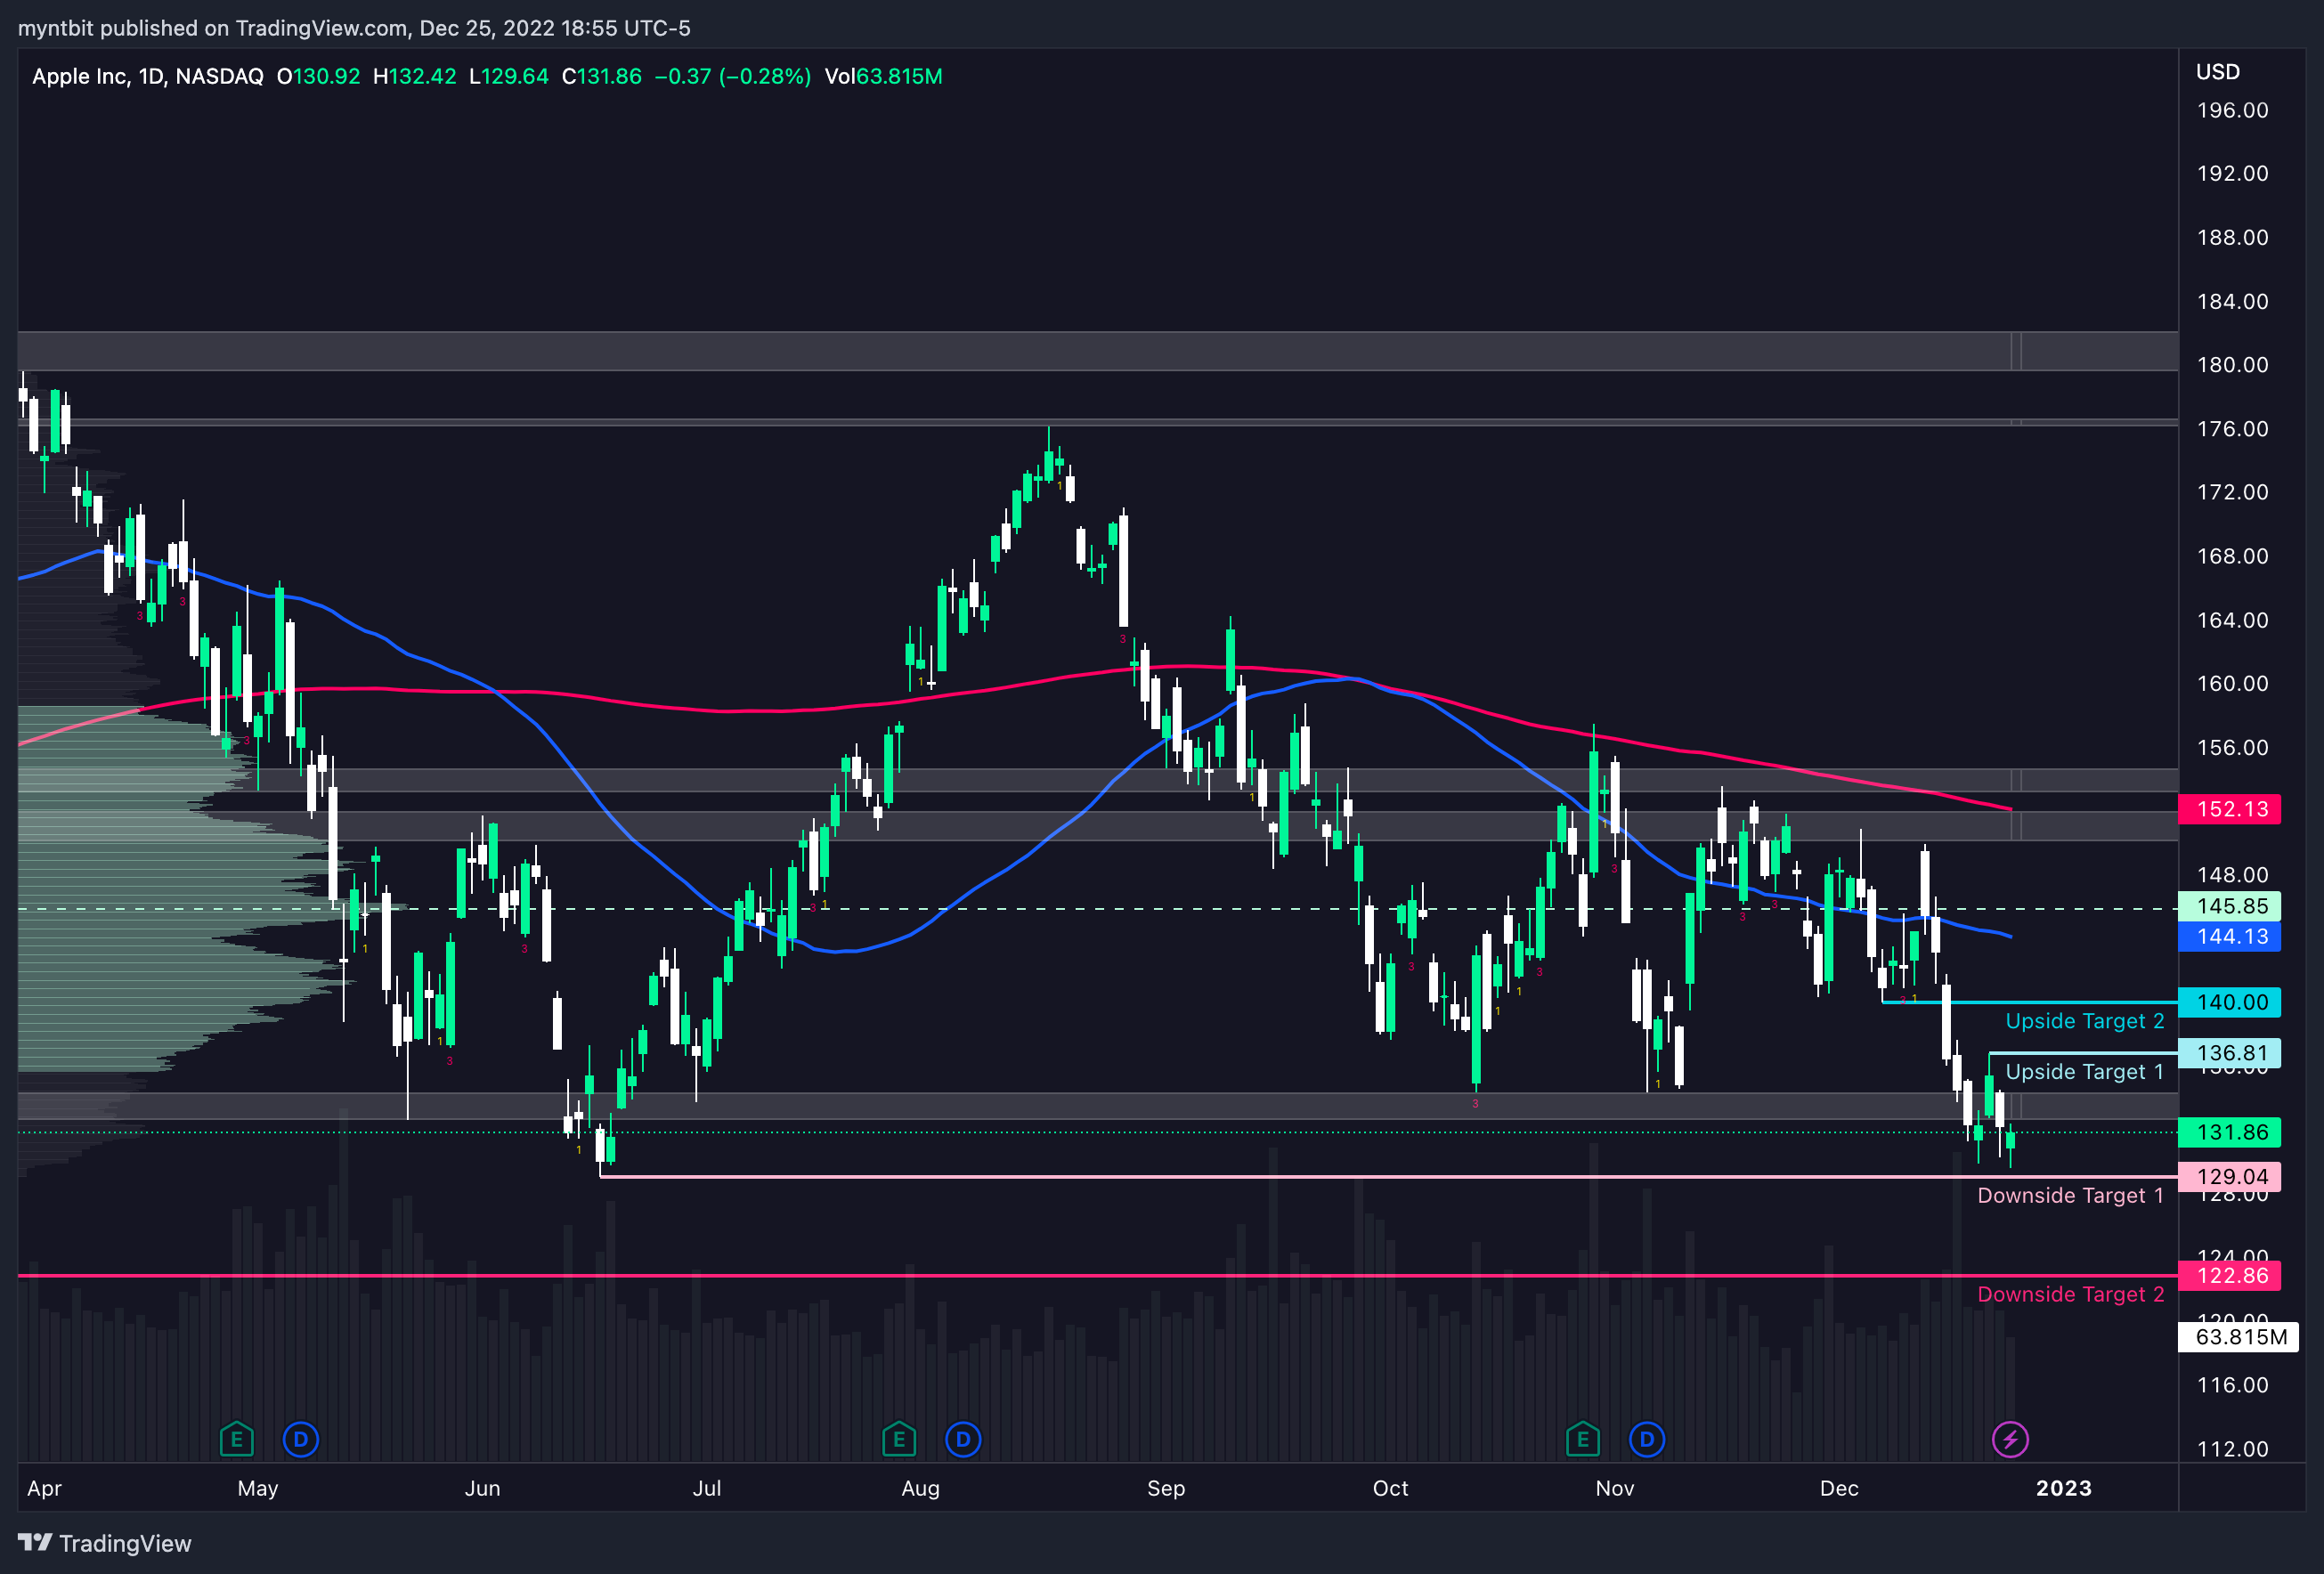
Task: Click the Apple Inc, 1D, NASDAQ title
Action: pos(148,77)
